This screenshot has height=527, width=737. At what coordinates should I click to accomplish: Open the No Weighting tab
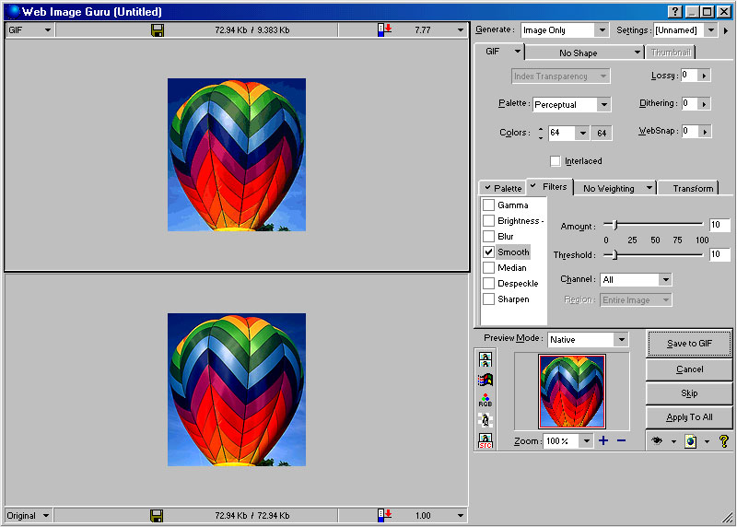pyautogui.click(x=609, y=188)
